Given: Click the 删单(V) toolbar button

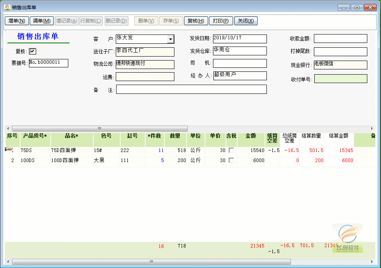Looking at the screenshot, I should [146, 21].
